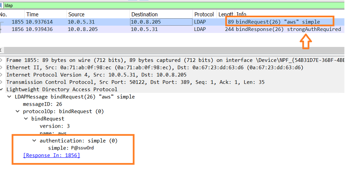
Task: Expand the Frame 1855 details row
Action: (x=1, y=60)
